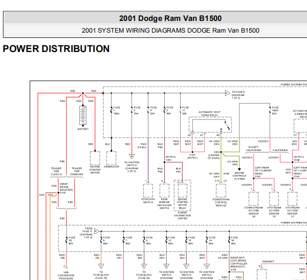Click the Rear Window Defogger Switch box
Image resolution: width=307 pixels, height=280 pixels.
pyautogui.click(x=164, y=191)
